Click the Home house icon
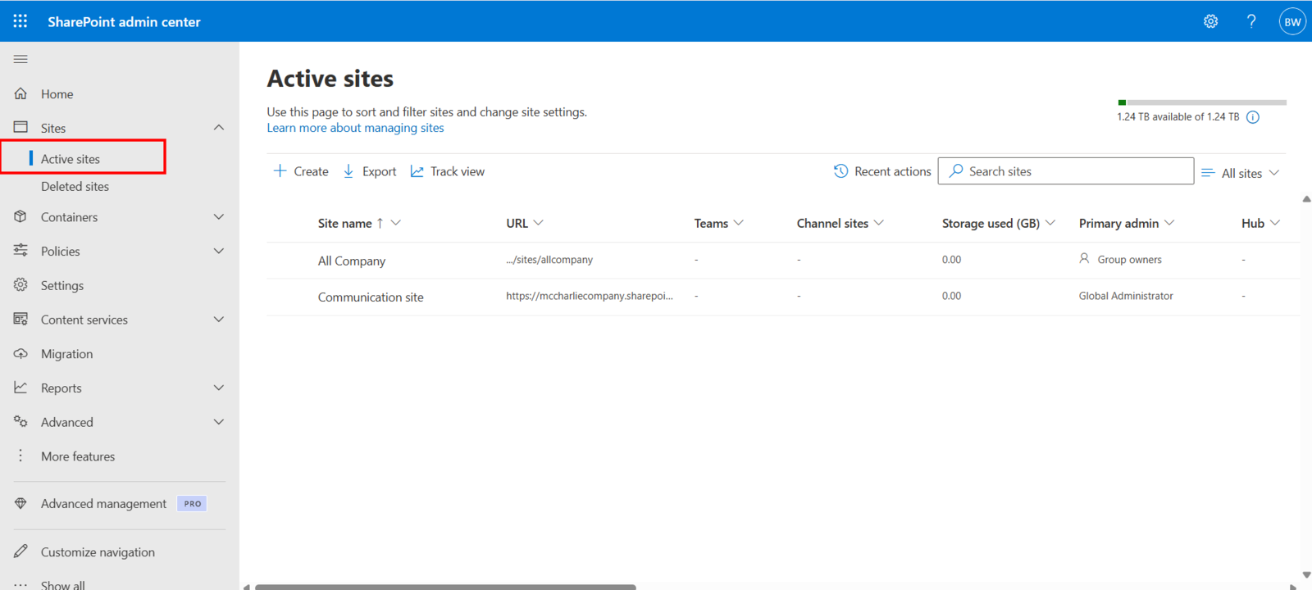 [x=20, y=93]
